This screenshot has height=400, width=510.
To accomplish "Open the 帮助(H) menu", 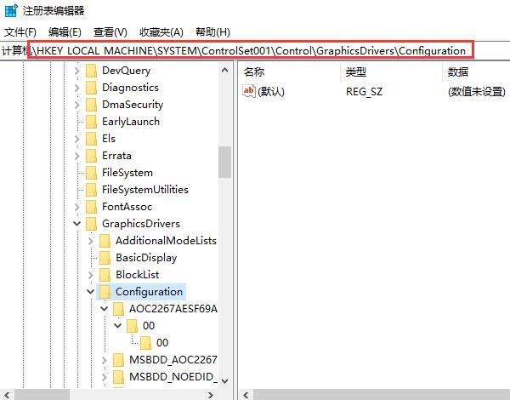I will coord(212,32).
